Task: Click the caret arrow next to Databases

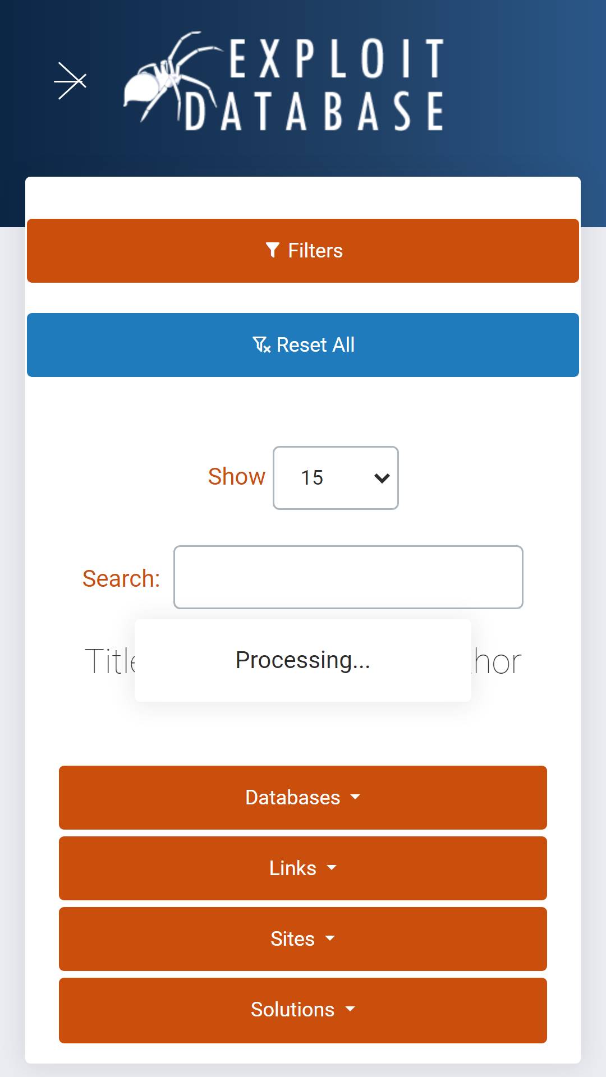Action: click(x=355, y=797)
